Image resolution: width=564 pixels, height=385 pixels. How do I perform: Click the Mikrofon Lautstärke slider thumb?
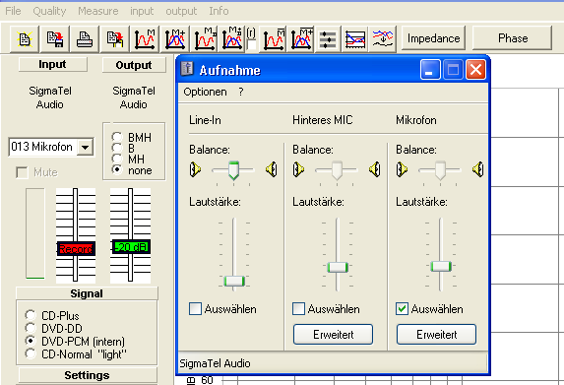click(x=441, y=266)
